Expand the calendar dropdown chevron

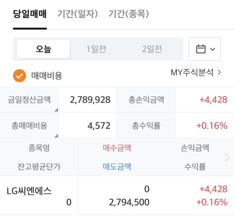(x=213, y=49)
